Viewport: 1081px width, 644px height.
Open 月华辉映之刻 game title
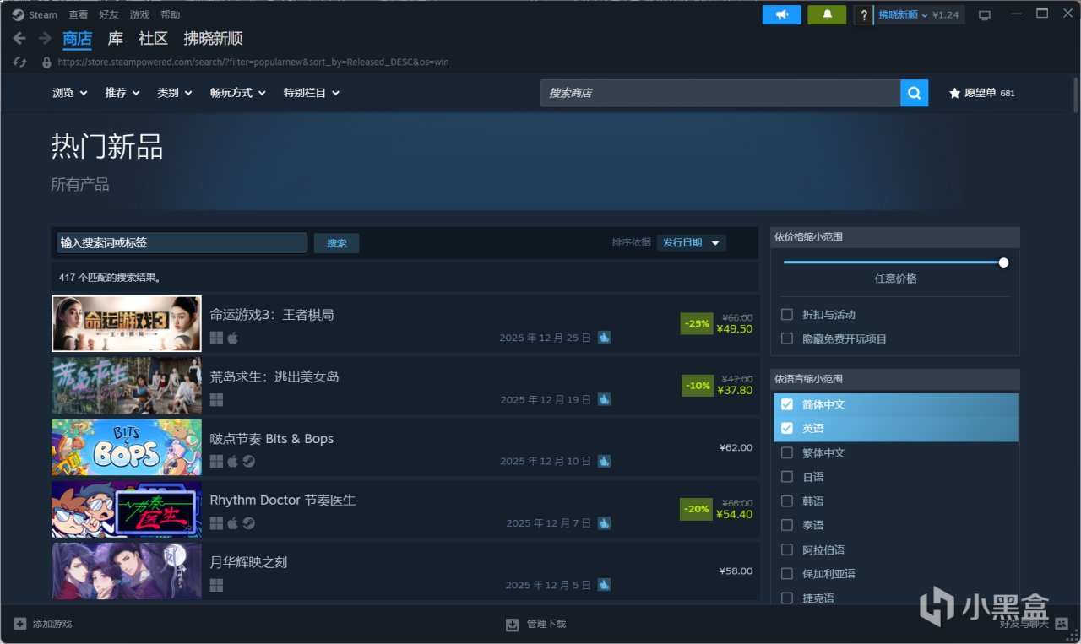coord(249,562)
